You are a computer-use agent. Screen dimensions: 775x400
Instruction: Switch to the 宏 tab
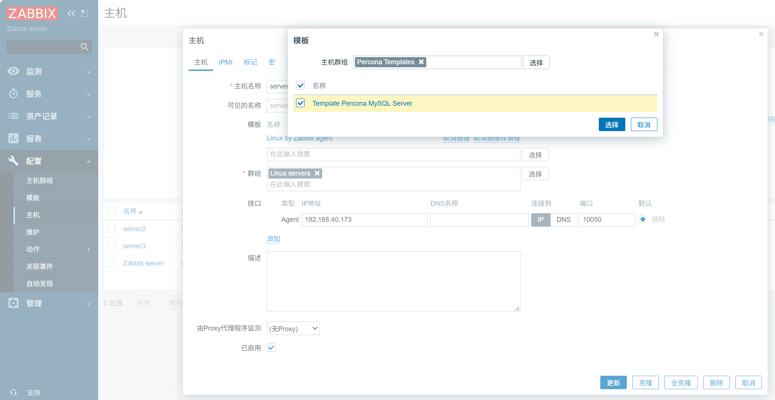[x=272, y=62]
